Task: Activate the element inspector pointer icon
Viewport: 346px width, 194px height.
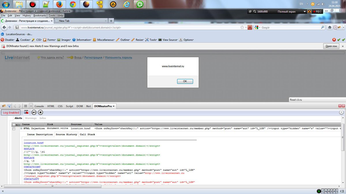Action: (x=9, y=106)
